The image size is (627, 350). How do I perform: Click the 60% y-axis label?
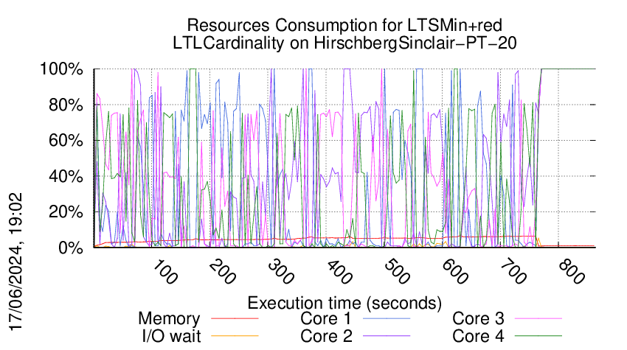pos(66,141)
